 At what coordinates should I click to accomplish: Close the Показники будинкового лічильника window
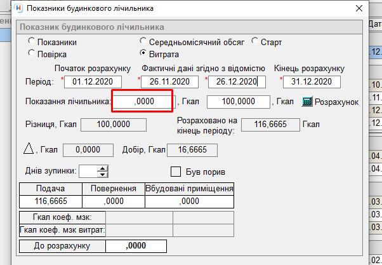click(360, 9)
